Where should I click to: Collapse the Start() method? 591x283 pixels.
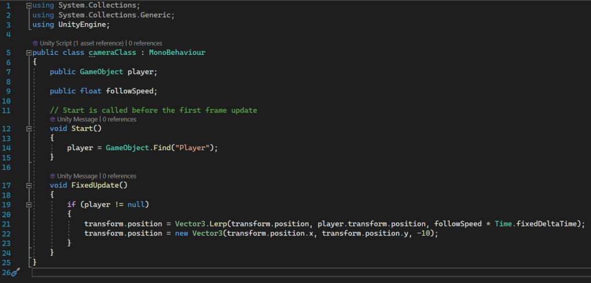28,129
